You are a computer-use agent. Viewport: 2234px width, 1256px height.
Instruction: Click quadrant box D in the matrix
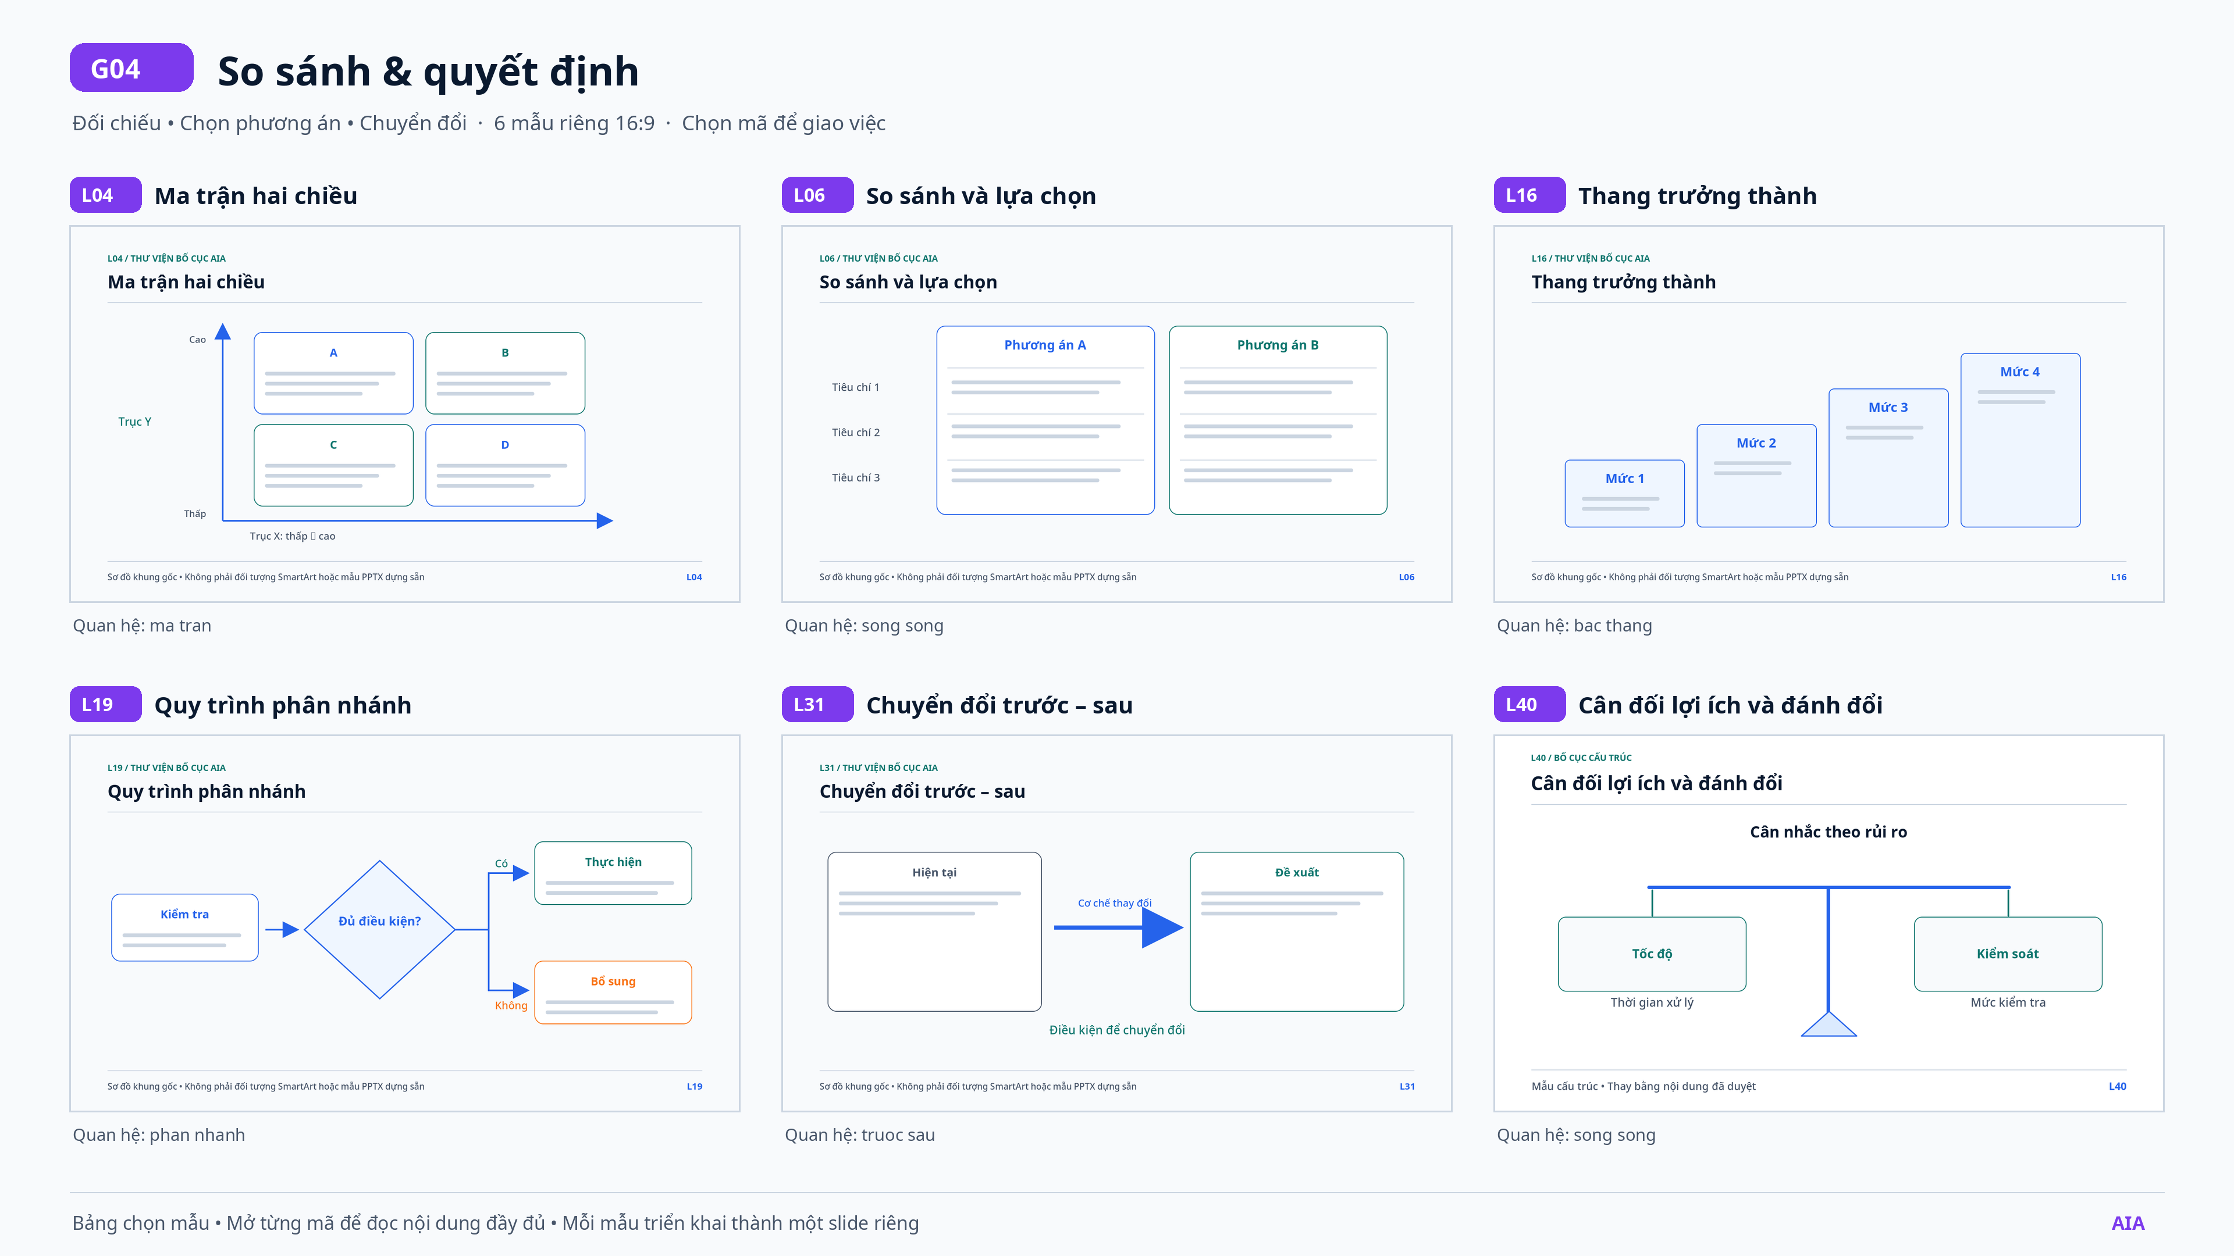coord(505,465)
